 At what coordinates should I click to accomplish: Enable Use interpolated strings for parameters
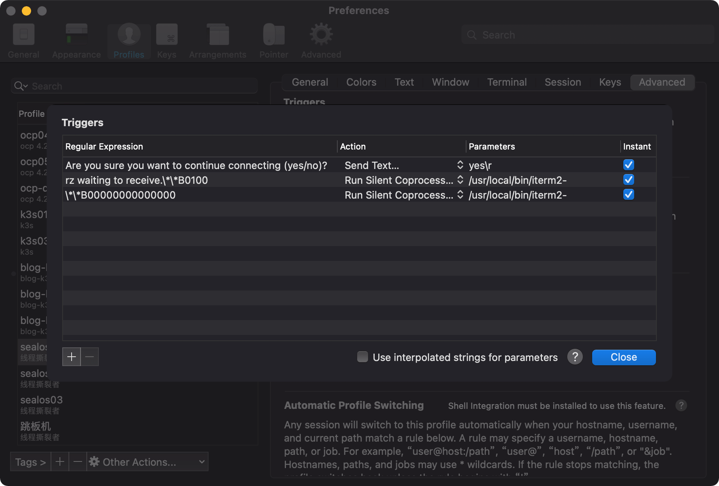[x=362, y=357]
